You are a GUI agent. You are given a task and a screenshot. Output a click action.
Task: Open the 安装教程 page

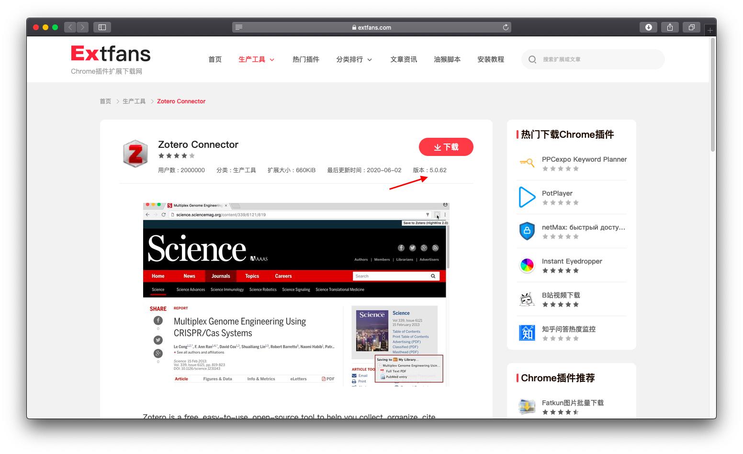[490, 59]
